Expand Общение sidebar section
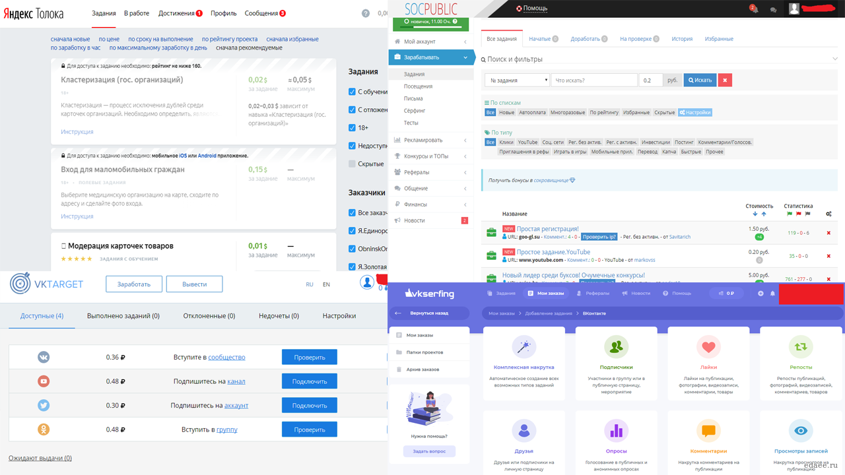The width and height of the screenshot is (845, 475). pos(431,188)
